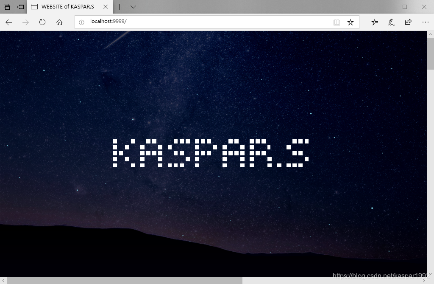Go to the home page
434x284 pixels.
[59, 22]
